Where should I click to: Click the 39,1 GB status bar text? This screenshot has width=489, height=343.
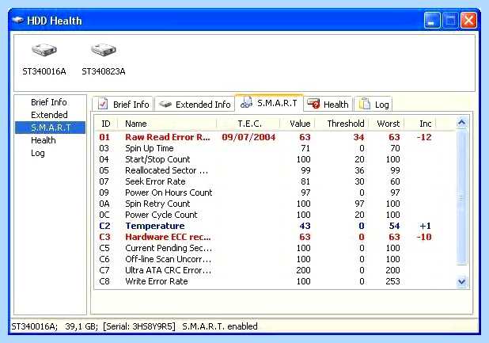click(81, 326)
